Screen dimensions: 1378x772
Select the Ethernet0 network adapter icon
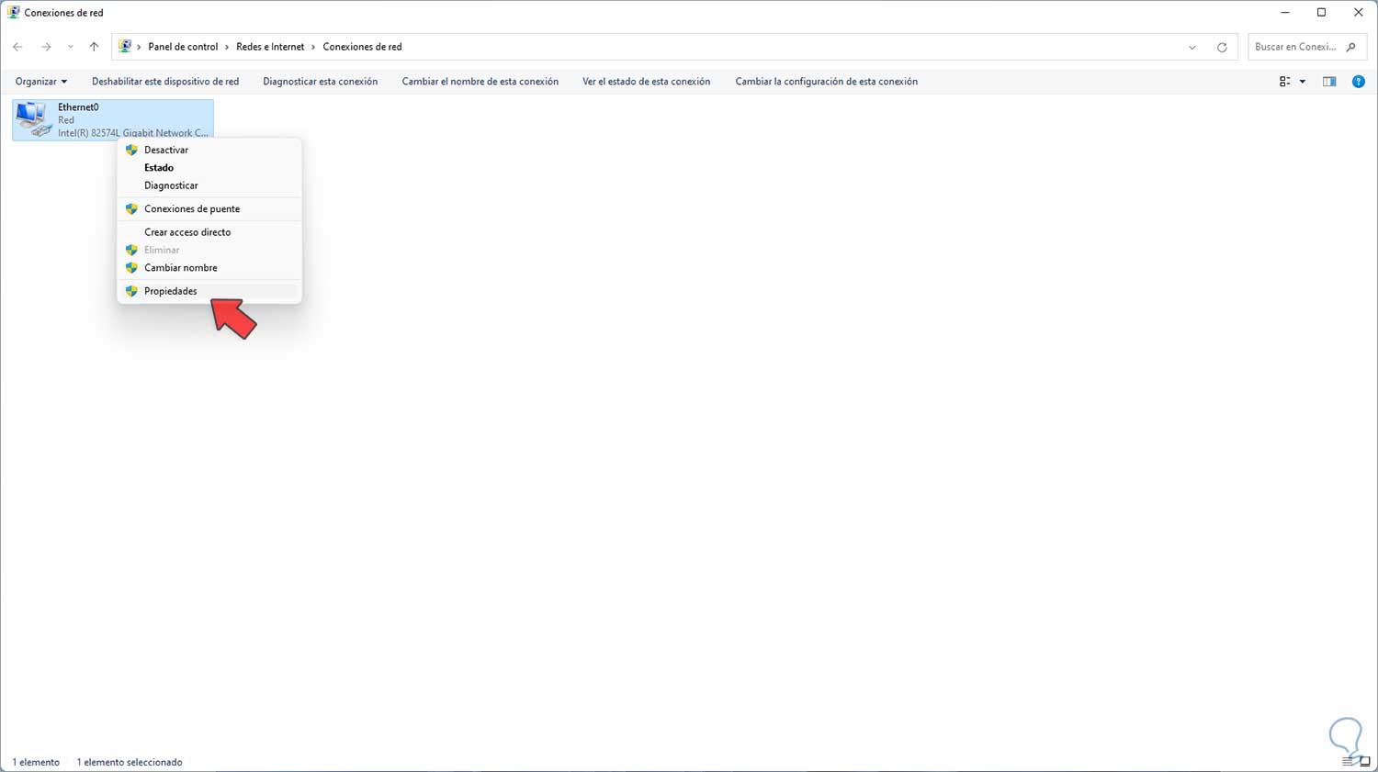point(34,119)
